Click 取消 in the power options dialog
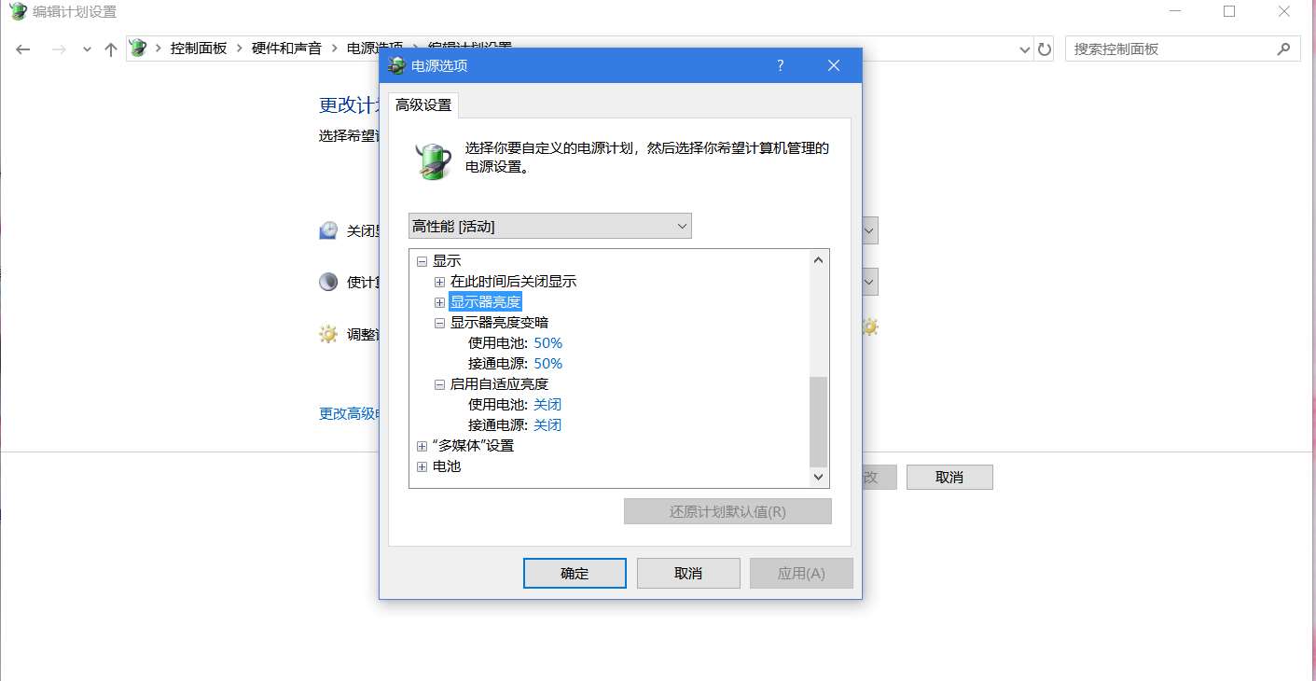 click(x=688, y=573)
